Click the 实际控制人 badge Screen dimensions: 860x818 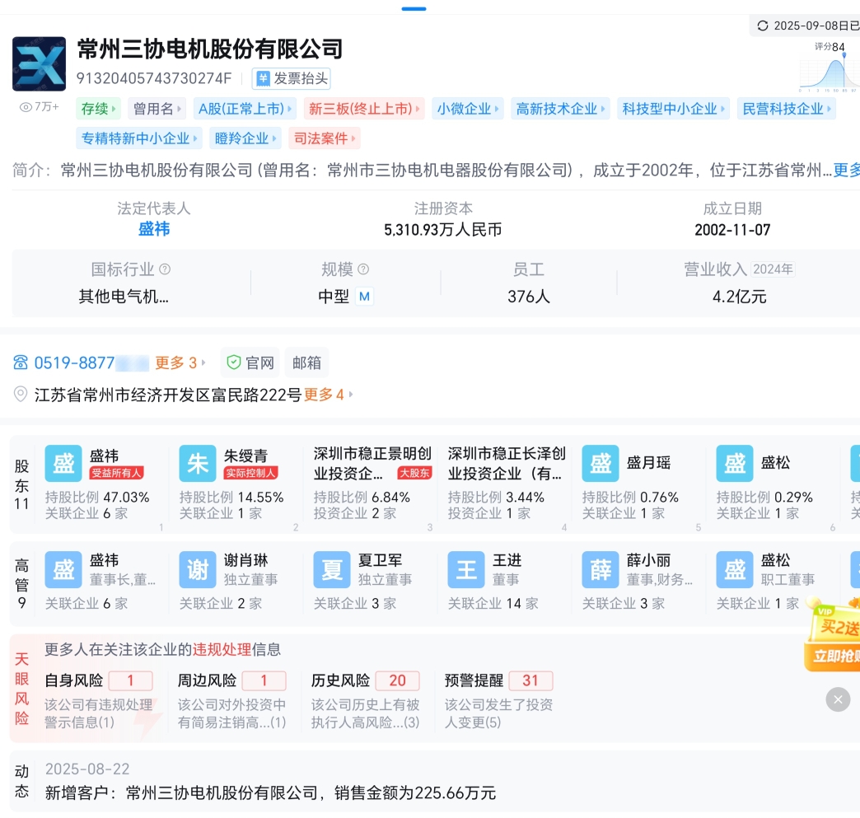point(250,473)
